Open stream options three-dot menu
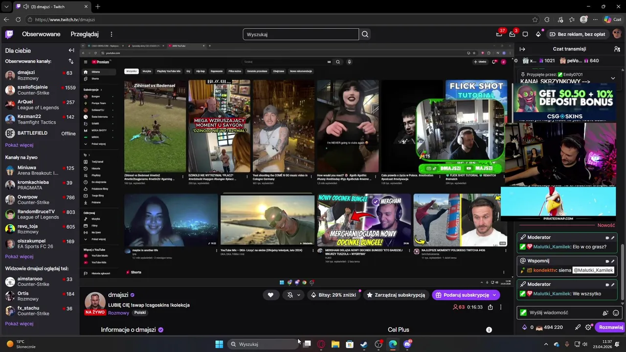This screenshot has height=352, width=626. [500, 307]
